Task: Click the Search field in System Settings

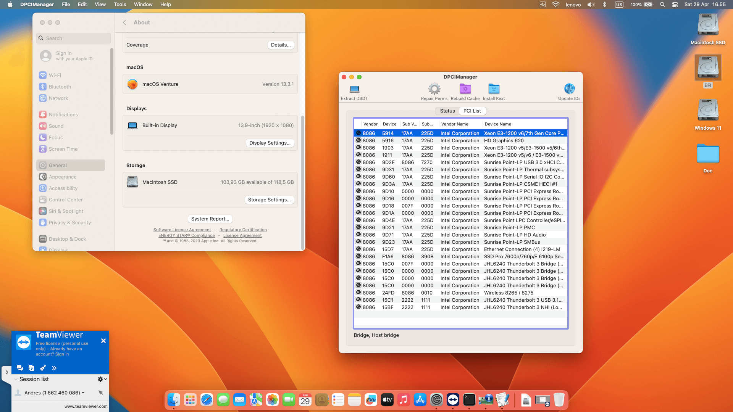Action: (x=73, y=38)
